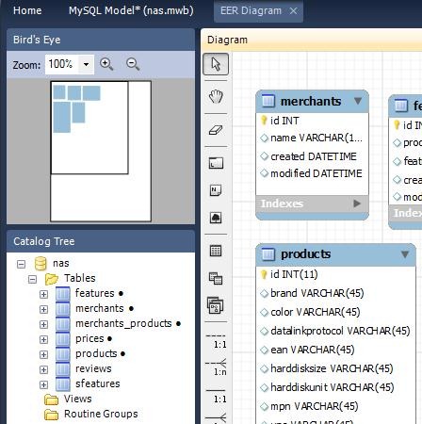The width and height of the screenshot is (422, 424).
Task: Select the insert image tool
Action: pos(216,218)
